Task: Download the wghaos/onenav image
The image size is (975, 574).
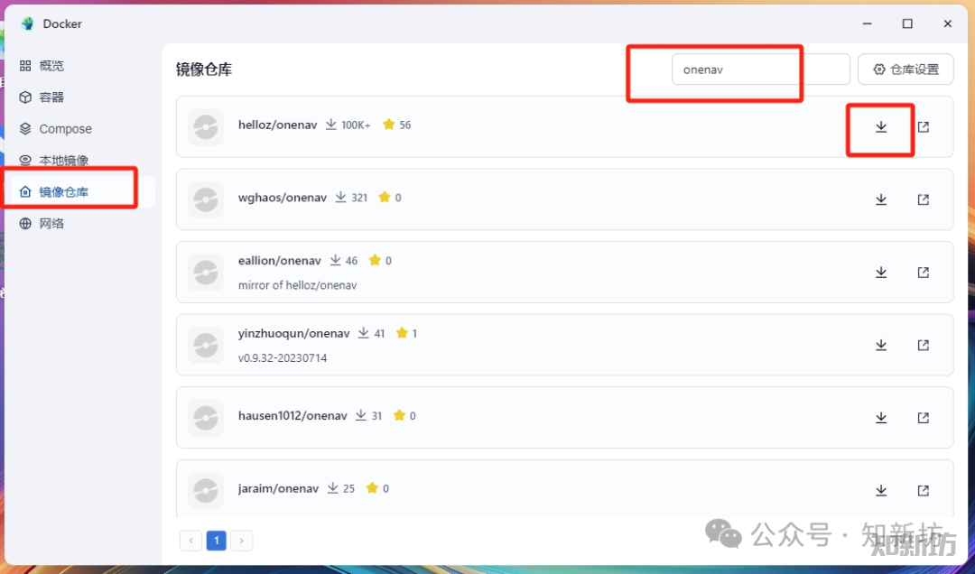Action: point(881,199)
